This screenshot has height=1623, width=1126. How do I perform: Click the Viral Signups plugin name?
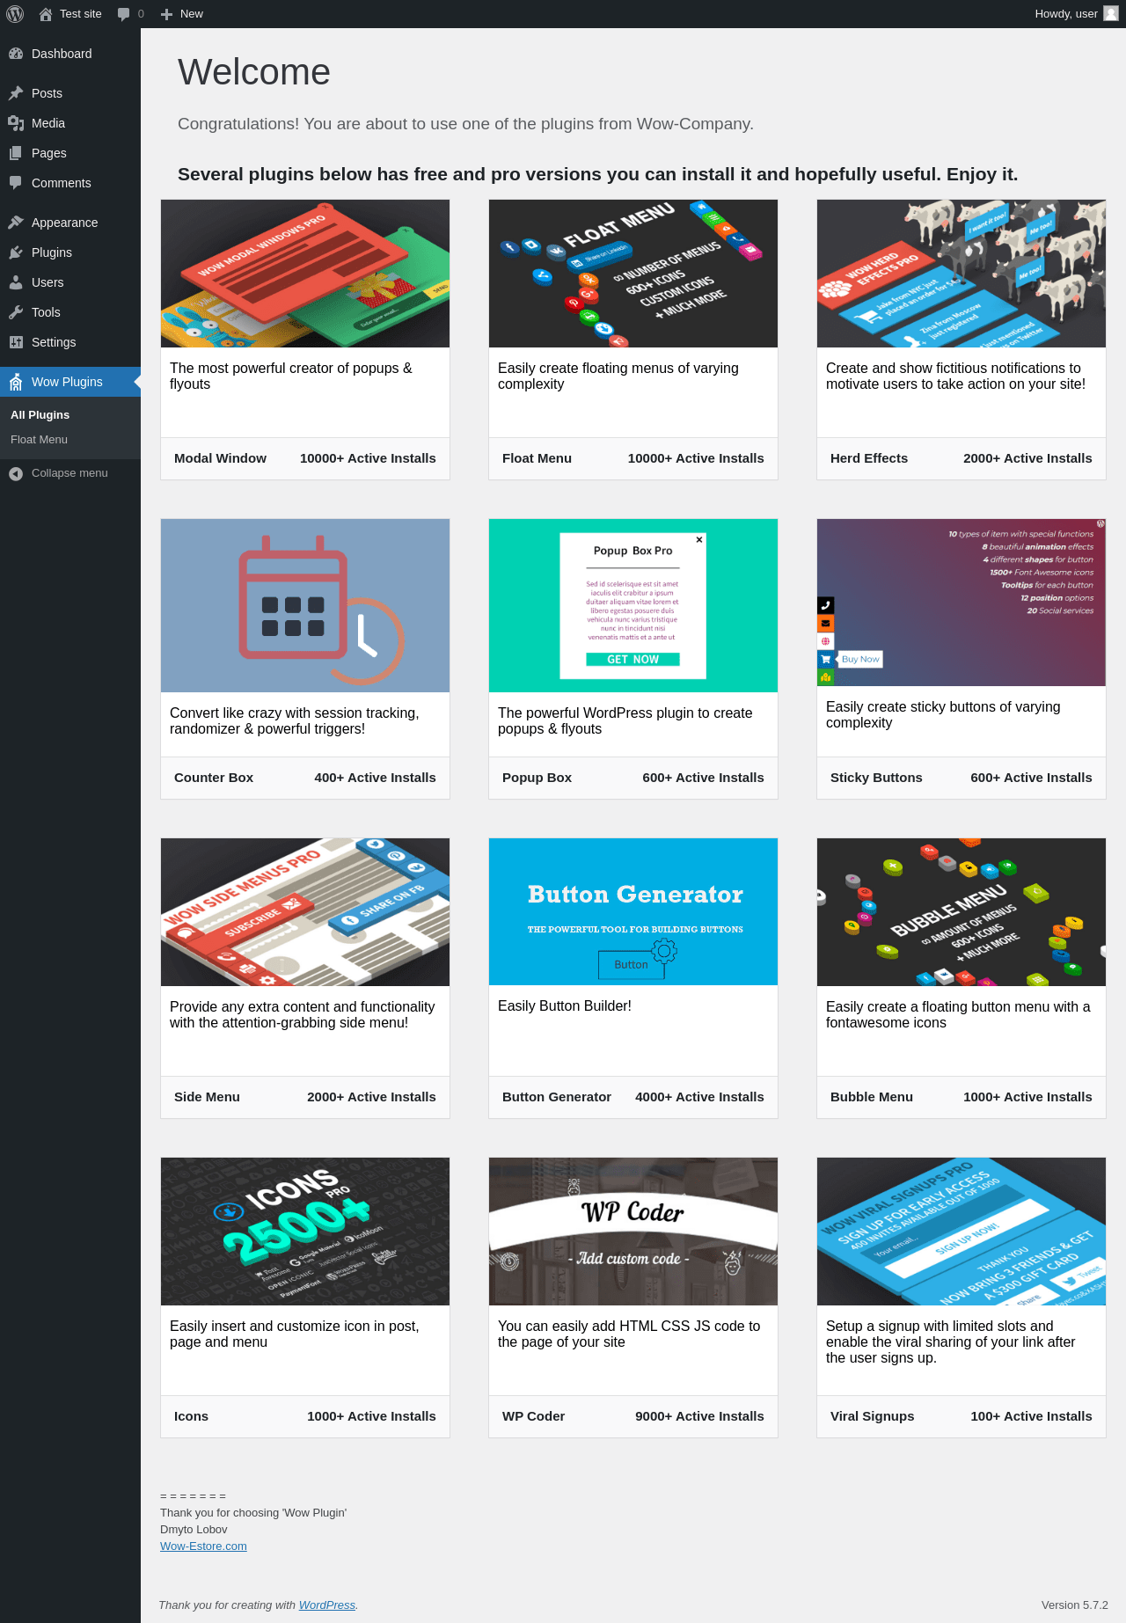872,1416
